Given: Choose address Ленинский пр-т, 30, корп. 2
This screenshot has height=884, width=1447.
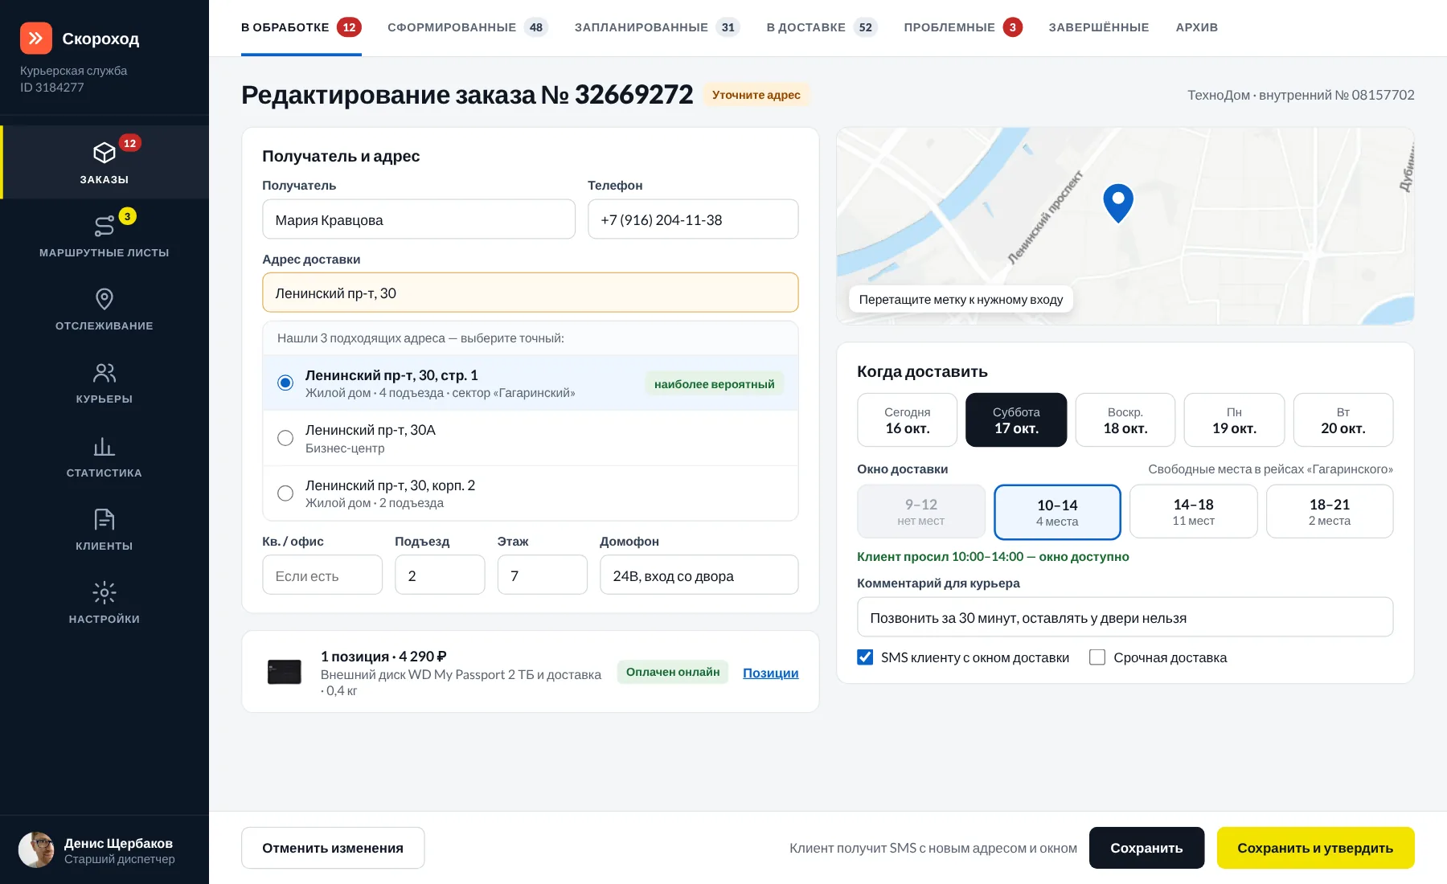Looking at the screenshot, I should [531, 493].
